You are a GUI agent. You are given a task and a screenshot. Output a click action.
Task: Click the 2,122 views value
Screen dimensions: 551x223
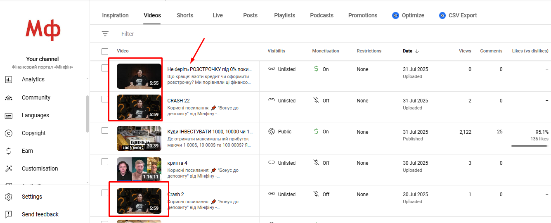[465, 132]
